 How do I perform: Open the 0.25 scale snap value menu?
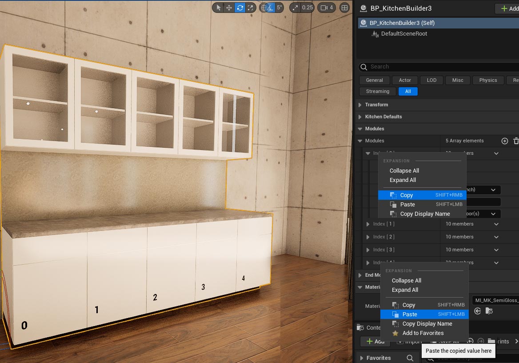(x=307, y=8)
